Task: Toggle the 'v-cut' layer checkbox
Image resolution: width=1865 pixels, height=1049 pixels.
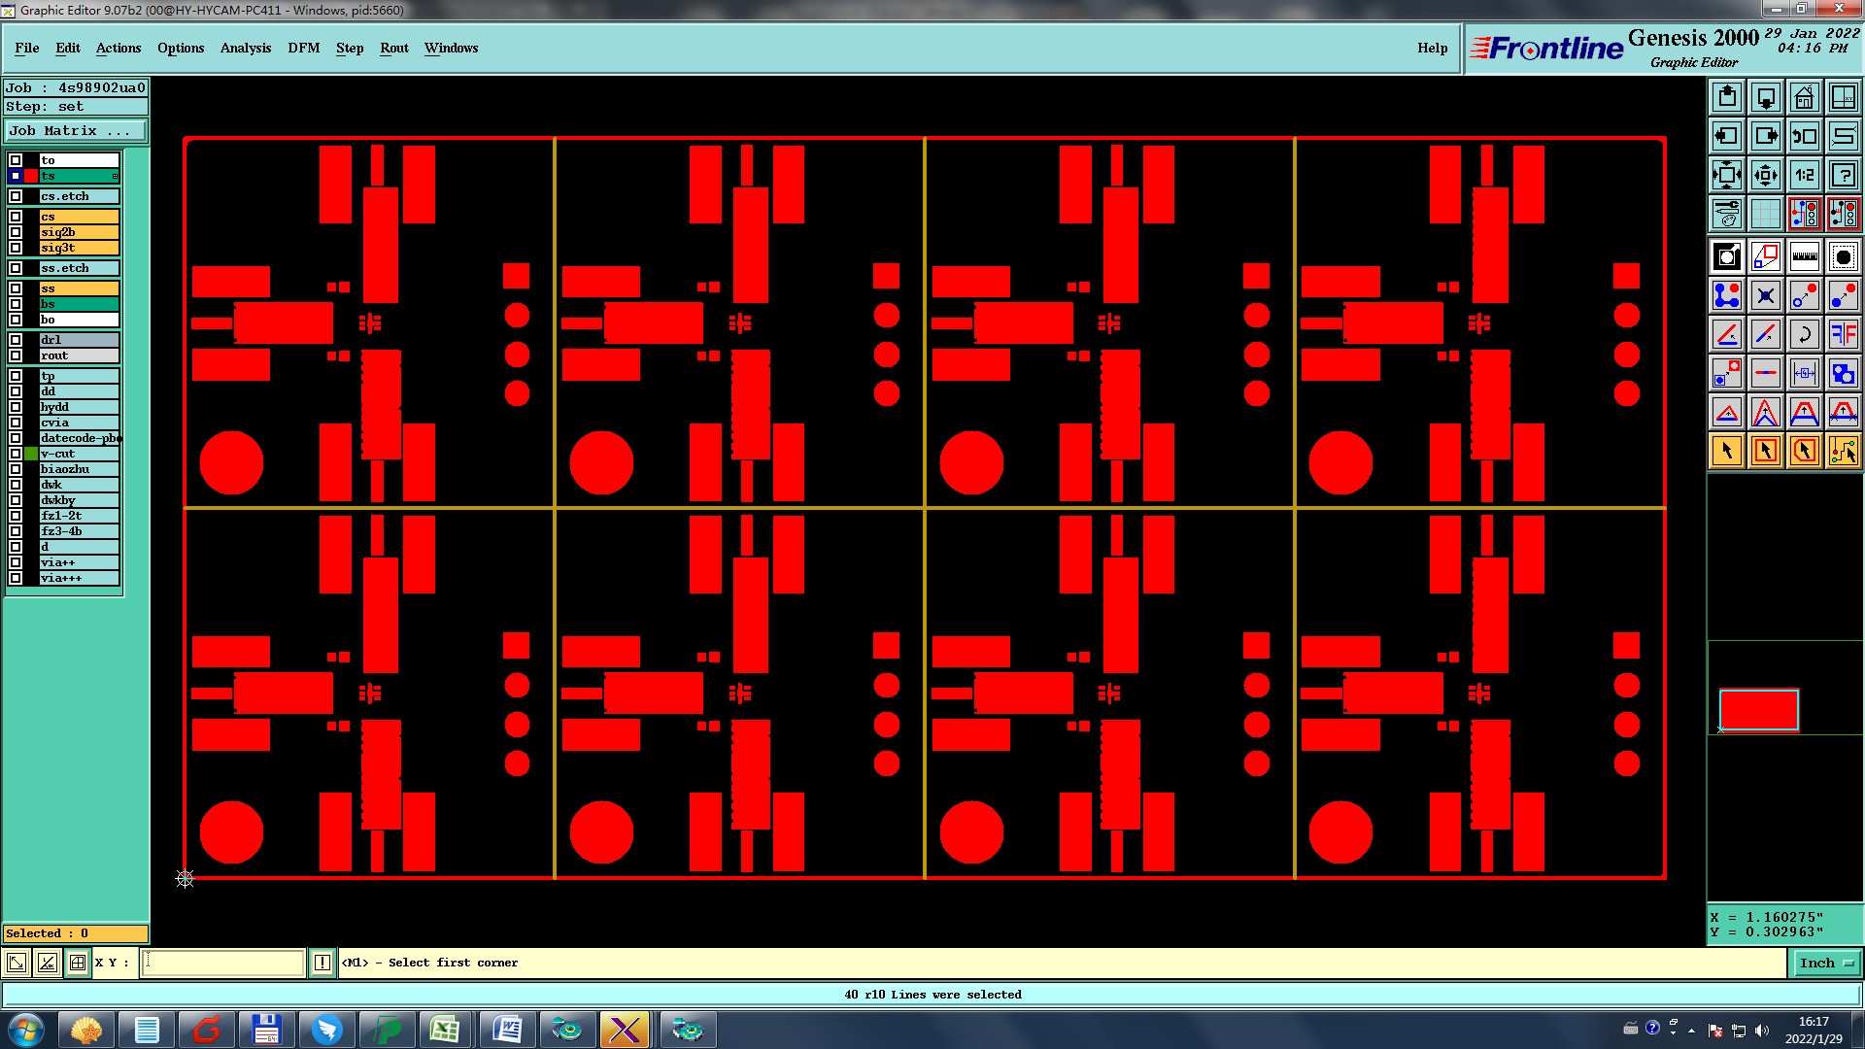Action: pos(16,454)
